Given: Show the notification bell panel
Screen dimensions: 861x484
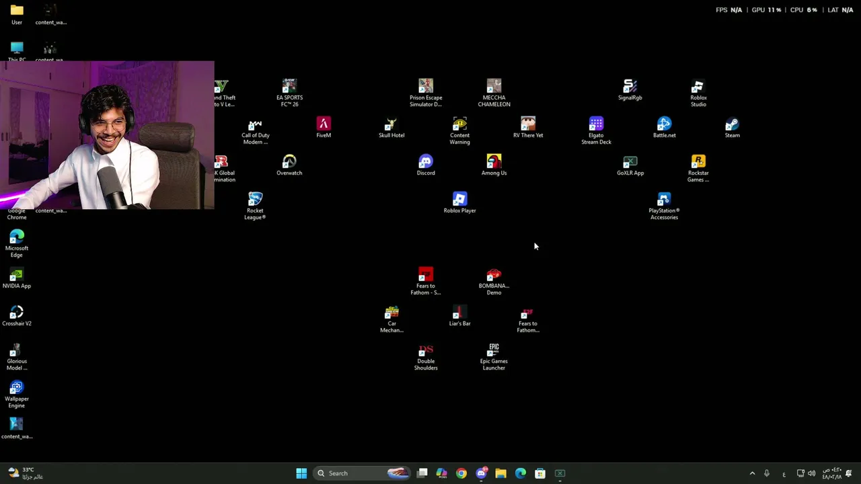Looking at the screenshot, I should click(849, 473).
